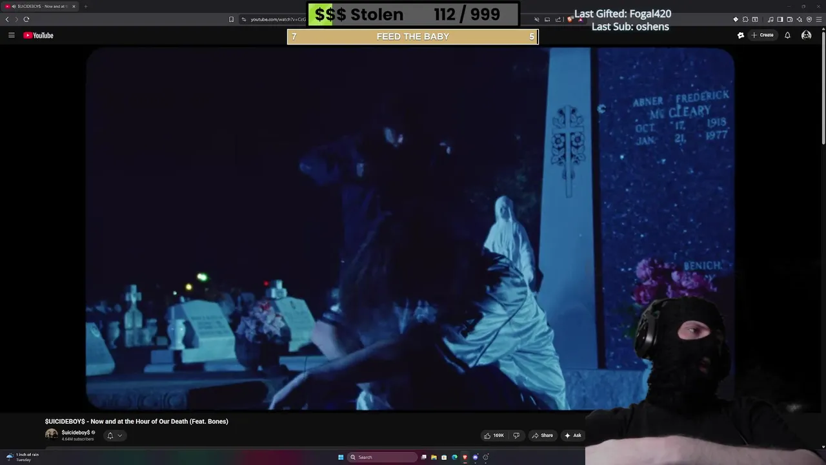Open the Brave browser taskbar icon
The height and width of the screenshot is (465, 826).
pos(465,457)
